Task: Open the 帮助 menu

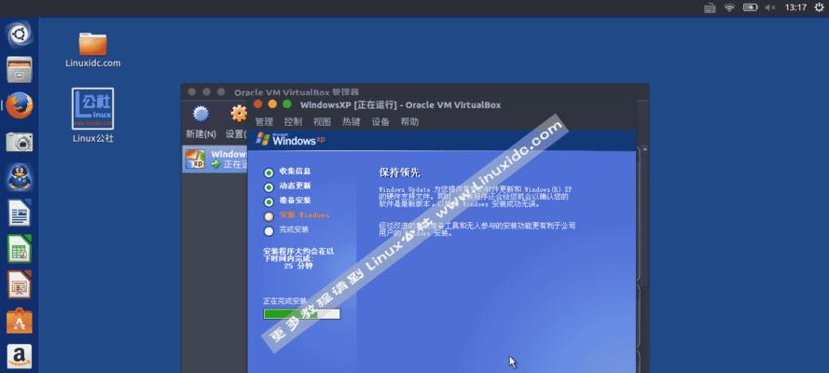Action: (409, 121)
